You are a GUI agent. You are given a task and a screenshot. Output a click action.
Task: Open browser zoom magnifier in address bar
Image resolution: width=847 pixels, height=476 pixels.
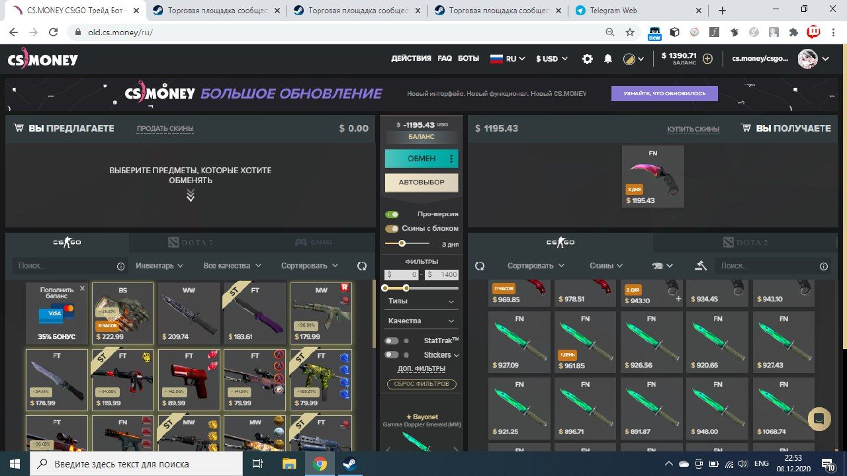point(610,32)
